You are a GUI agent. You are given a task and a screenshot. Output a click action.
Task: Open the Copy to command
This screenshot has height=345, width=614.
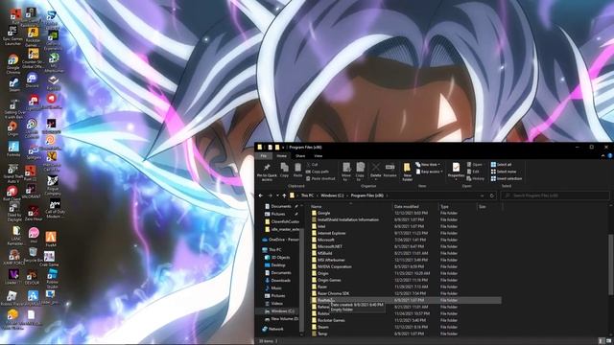pyautogui.click(x=361, y=172)
